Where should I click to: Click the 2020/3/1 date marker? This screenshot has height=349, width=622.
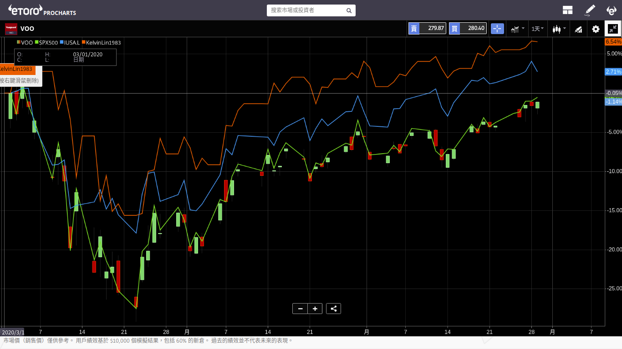[13, 332]
